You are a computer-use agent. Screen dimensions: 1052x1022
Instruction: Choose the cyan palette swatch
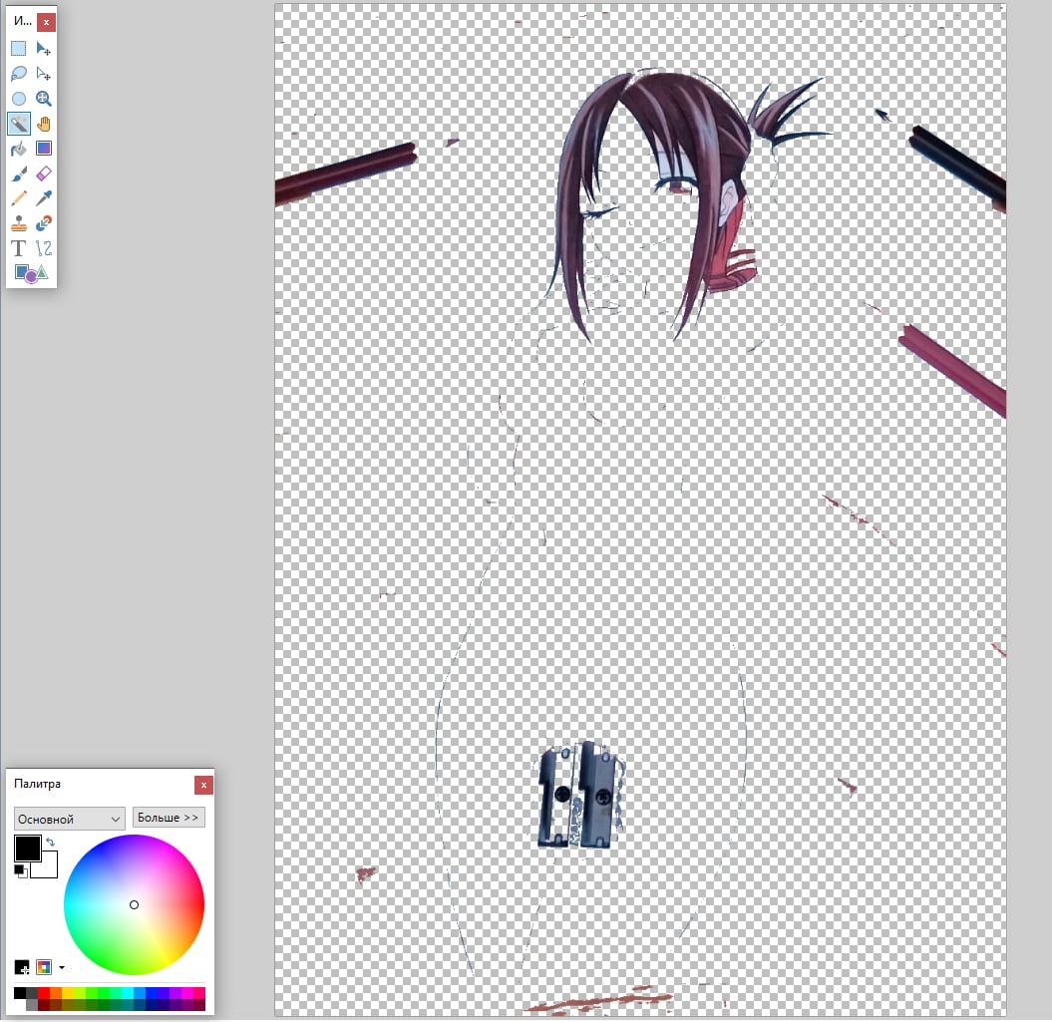[128, 992]
